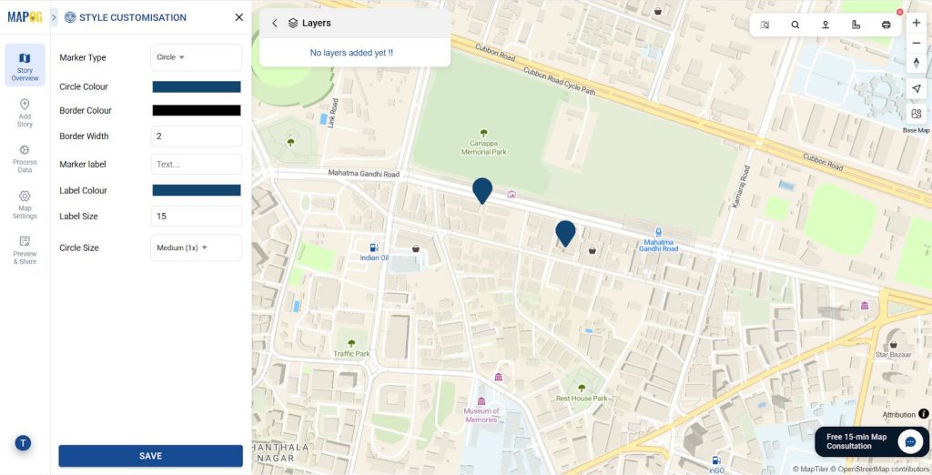The height and width of the screenshot is (475, 932).
Task: Open the Marker Type dropdown
Action: click(197, 57)
